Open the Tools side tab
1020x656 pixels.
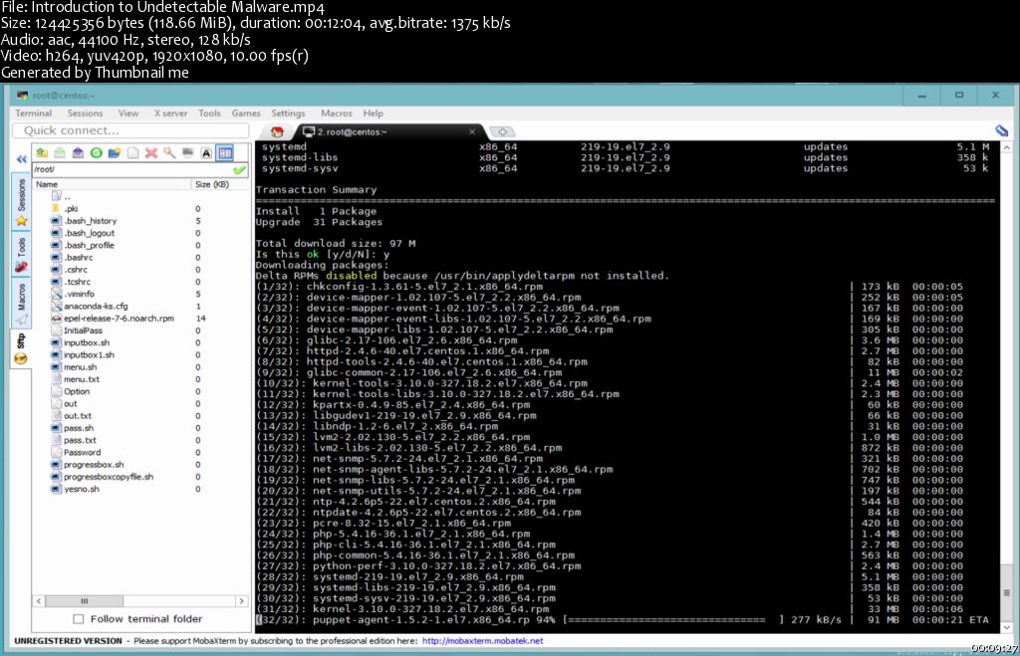point(22,255)
